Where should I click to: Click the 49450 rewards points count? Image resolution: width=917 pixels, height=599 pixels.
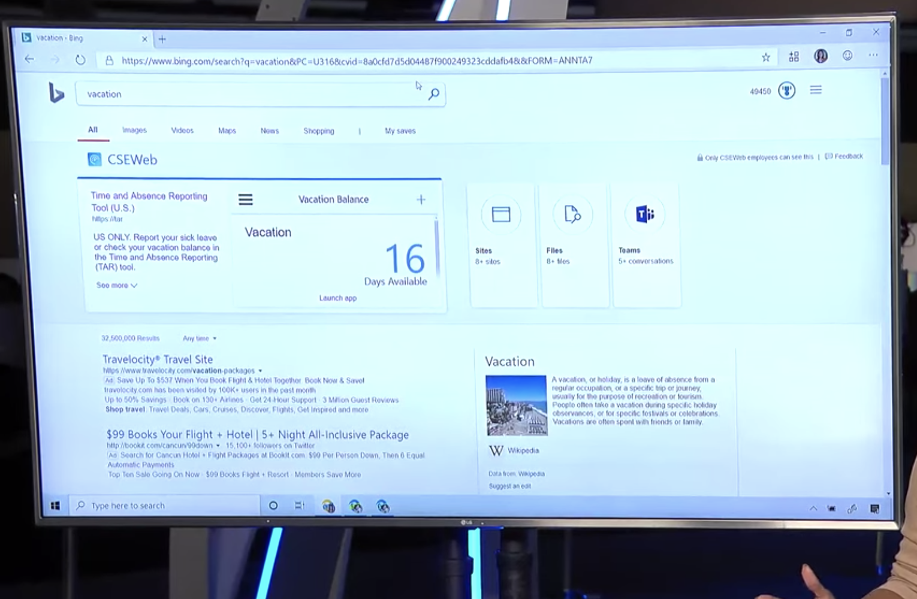tap(760, 91)
